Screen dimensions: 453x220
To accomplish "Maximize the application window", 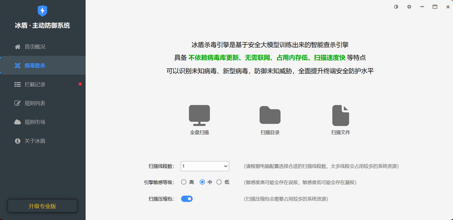I will point(435,7).
